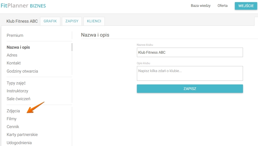
Task: Open Typy zajęć in the sidebar
Action: [x=16, y=83]
